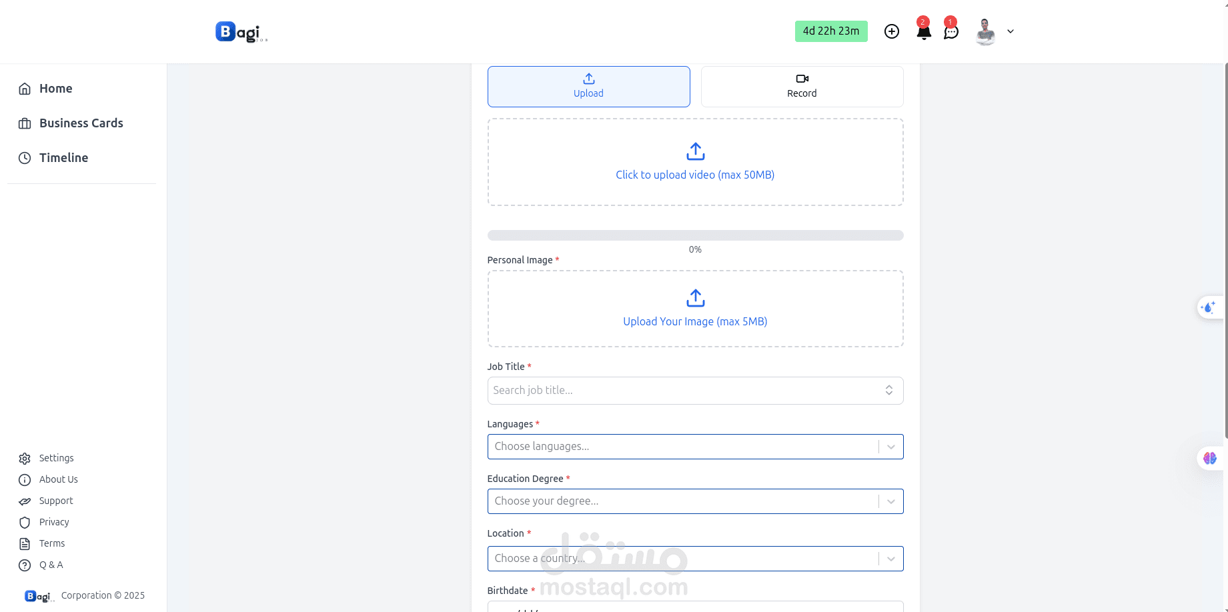
Task: Open the Timeline page
Action: (x=63, y=158)
